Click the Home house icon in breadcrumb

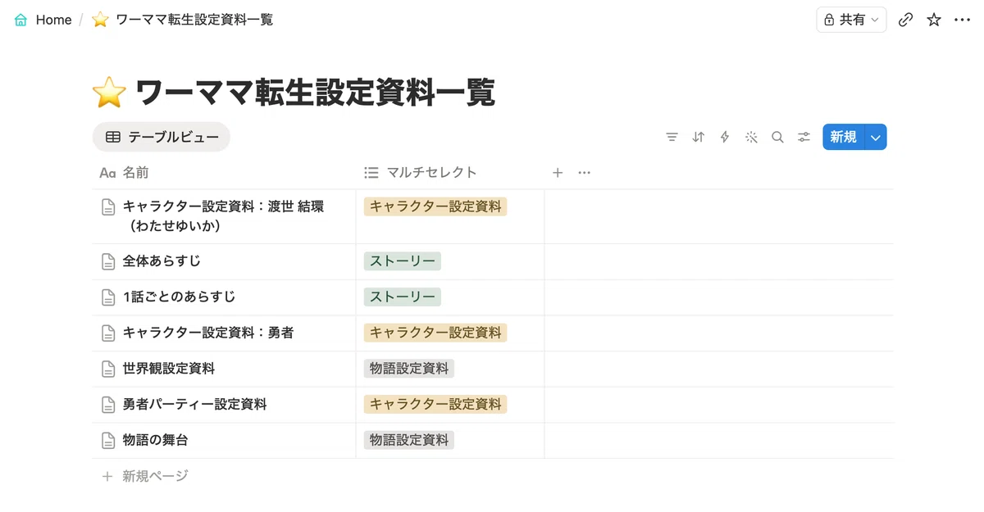pyautogui.click(x=21, y=20)
